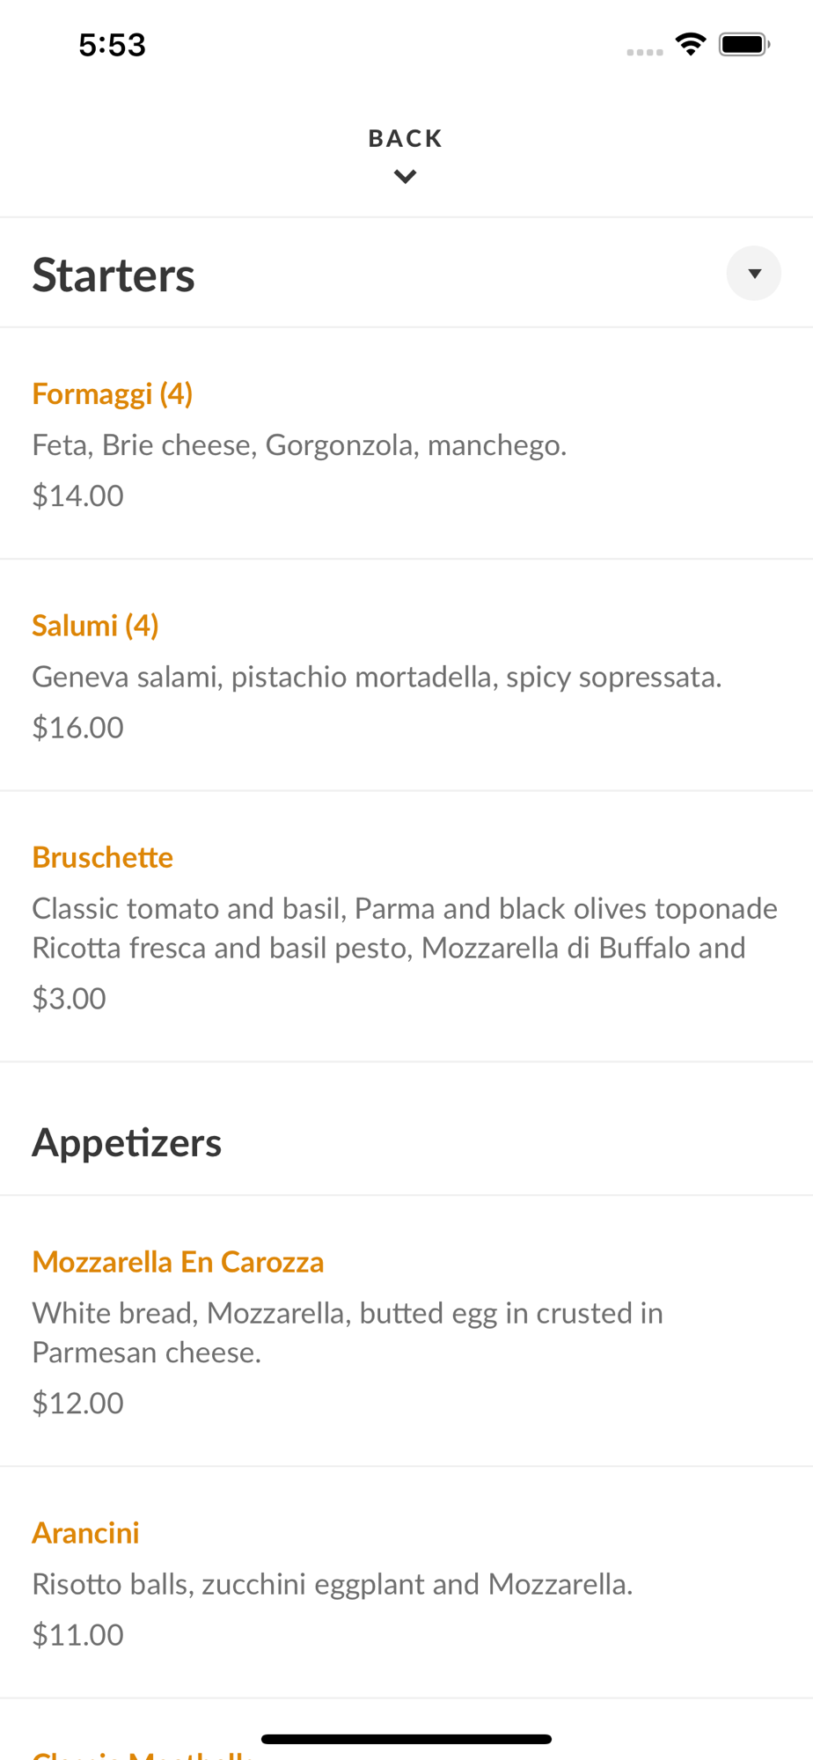The height and width of the screenshot is (1760, 813).
Task: Tap the $14.00 Formaggi price
Action: (x=77, y=495)
